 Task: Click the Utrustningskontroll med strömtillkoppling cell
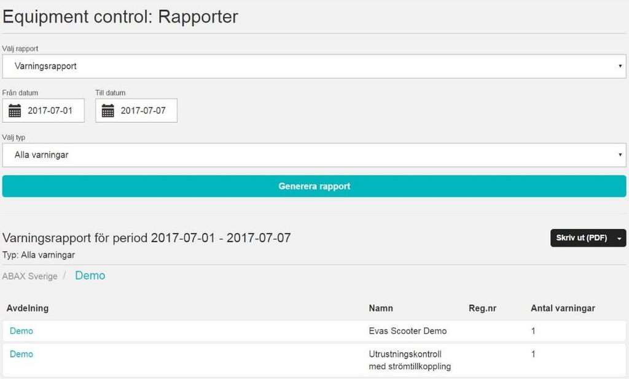[410, 360]
